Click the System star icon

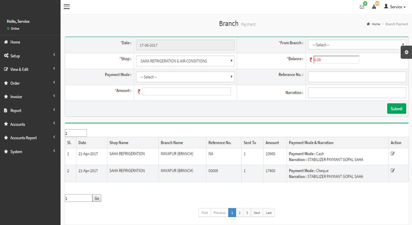point(6,151)
